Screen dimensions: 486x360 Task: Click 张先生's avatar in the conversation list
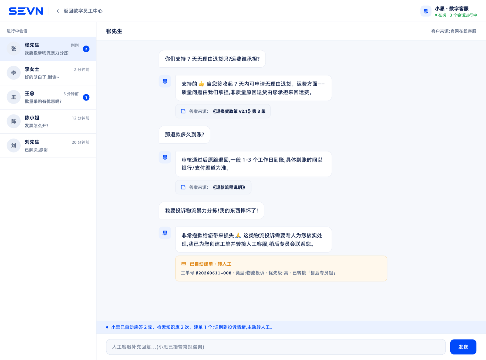(13, 49)
